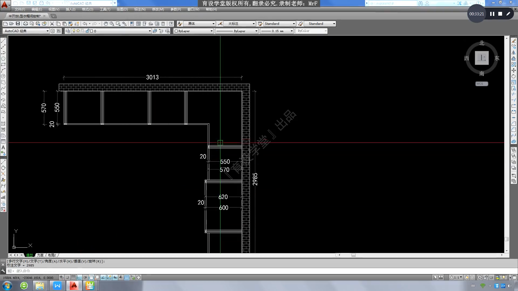Open the 格式(O) menu
The image size is (518, 291).
point(87,9)
